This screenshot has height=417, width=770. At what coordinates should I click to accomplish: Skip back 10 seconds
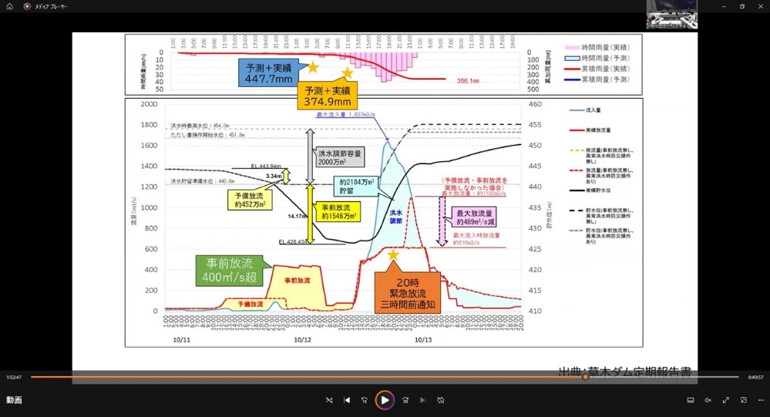click(x=365, y=400)
